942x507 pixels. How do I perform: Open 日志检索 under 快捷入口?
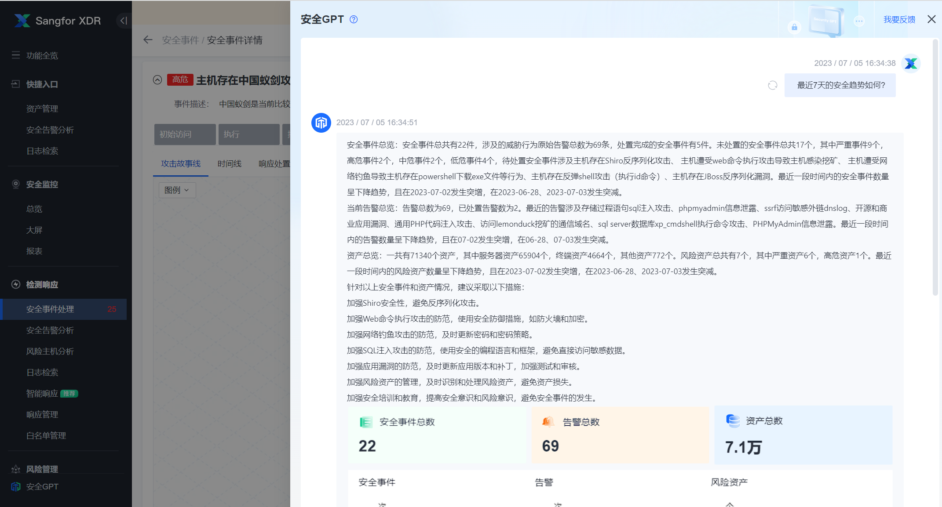click(x=42, y=151)
